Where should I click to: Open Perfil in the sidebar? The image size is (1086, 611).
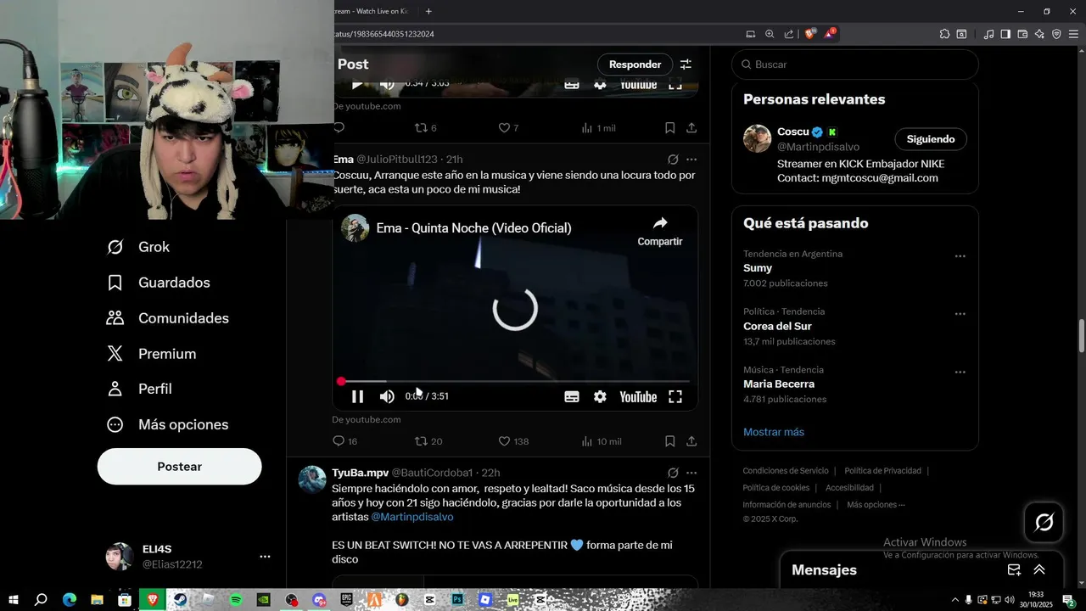tap(139, 389)
